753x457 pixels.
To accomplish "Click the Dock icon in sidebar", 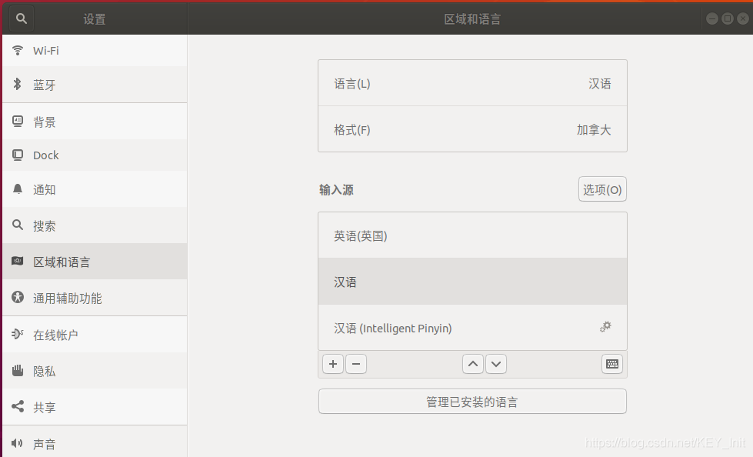I will pyautogui.click(x=18, y=155).
